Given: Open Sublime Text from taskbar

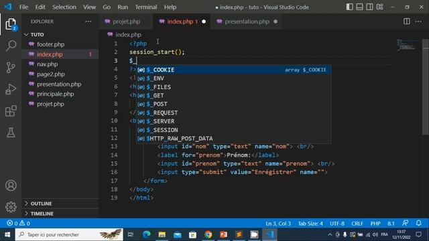Looking at the screenshot, I should pyautogui.click(x=239, y=234).
